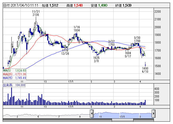The image size is (173, 124).
Task: Click the gray scrollbar thumb below overview chart
Action: point(123,120)
